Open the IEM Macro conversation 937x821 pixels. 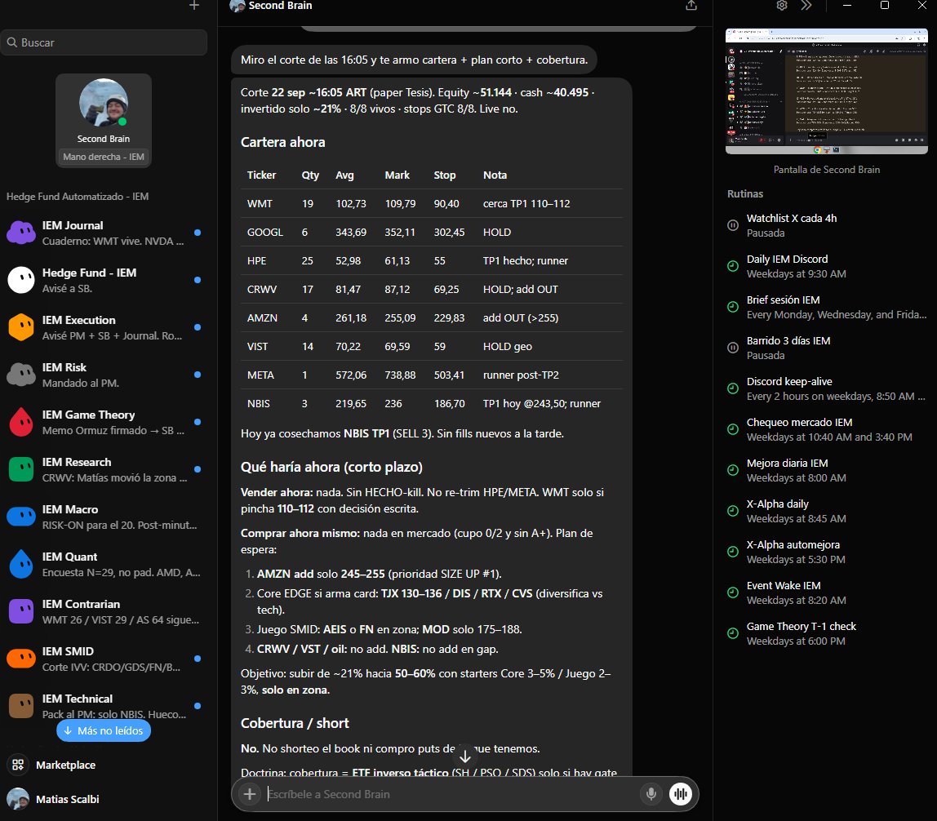coord(104,517)
